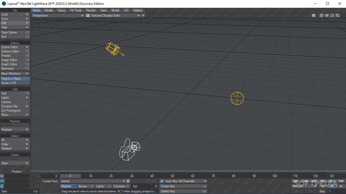Step back one frame

click(314, 181)
